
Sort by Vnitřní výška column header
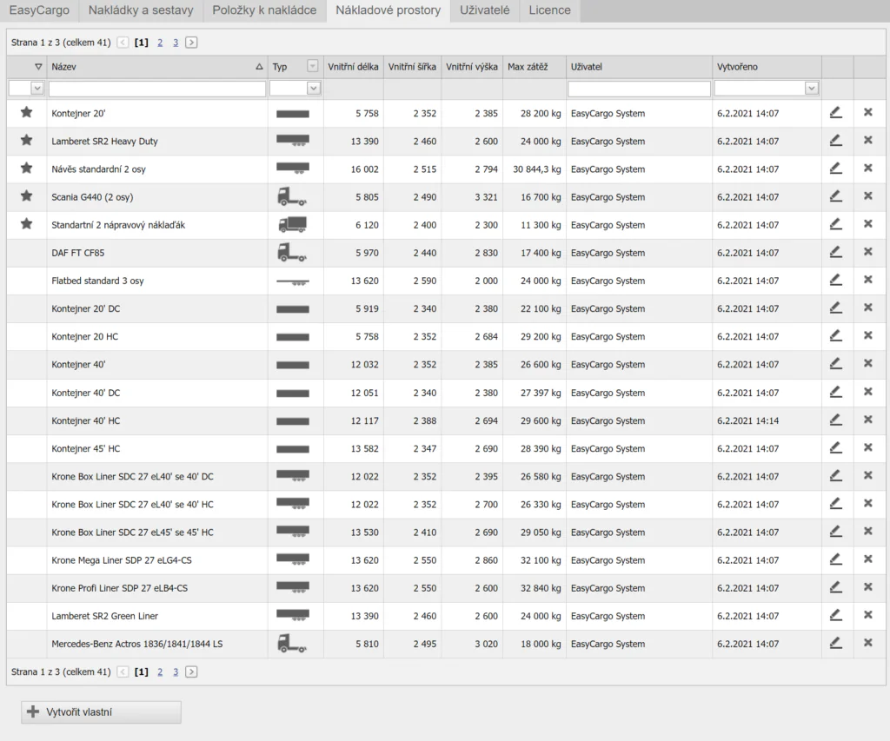[472, 67]
